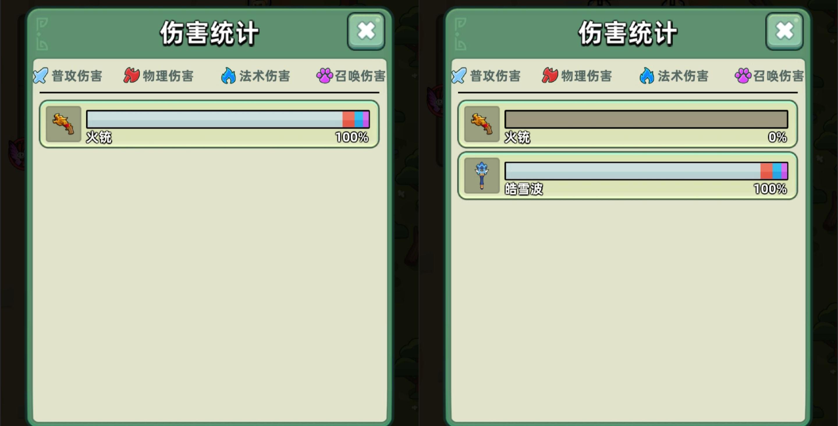Click the sword icon in left panel legend

point(41,75)
